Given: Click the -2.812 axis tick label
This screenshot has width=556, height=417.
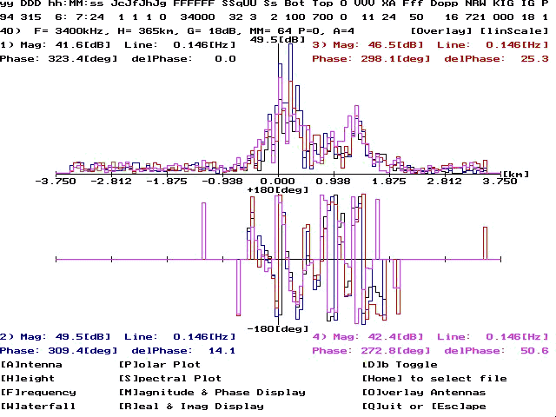Looking at the screenshot, I should (111, 182).
